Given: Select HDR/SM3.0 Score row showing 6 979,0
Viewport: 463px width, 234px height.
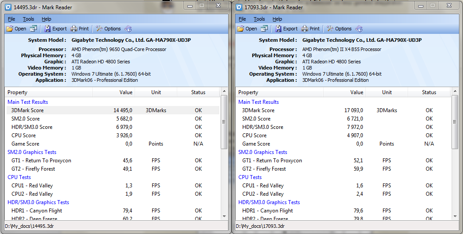Looking at the screenshot, I should (x=113, y=127).
